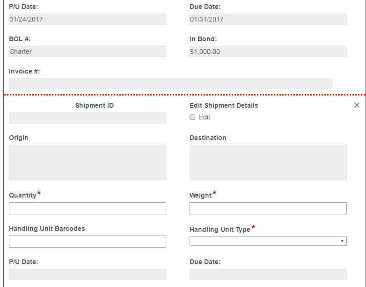Close the shipment section with X icon

(357, 105)
